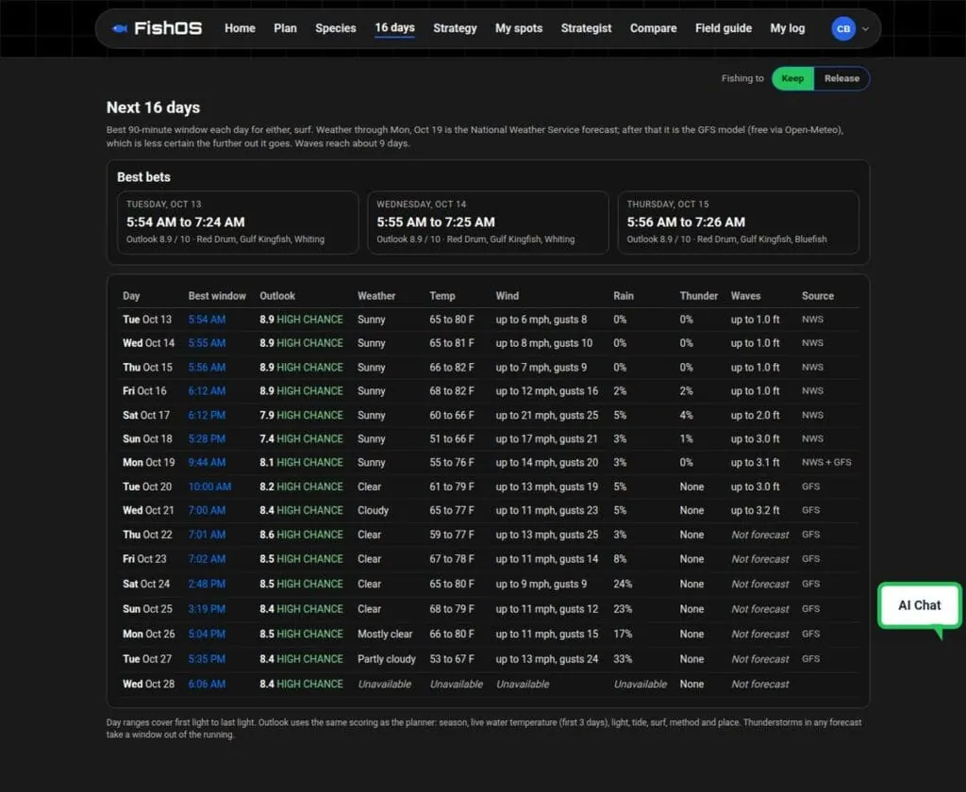This screenshot has height=792, width=966.
Task: Open the 2:48 PM window for Sat Oct 24
Action: click(x=207, y=584)
